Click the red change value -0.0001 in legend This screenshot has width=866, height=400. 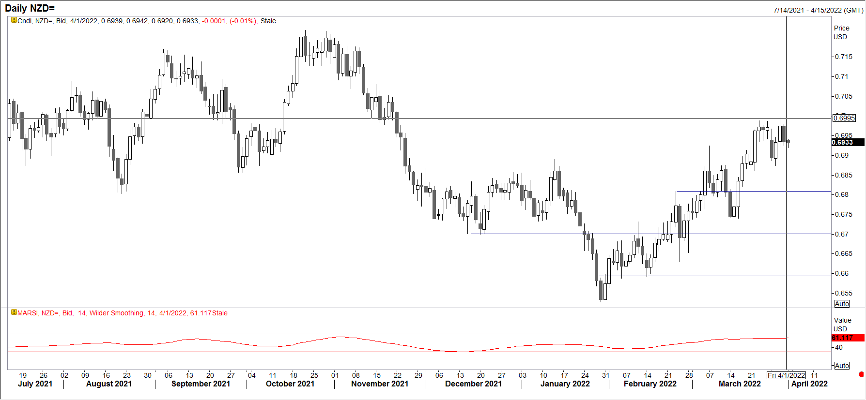[x=214, y=21]
